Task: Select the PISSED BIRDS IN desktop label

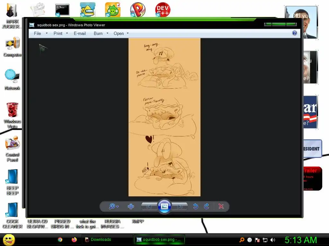Action: tap(62, 224)
